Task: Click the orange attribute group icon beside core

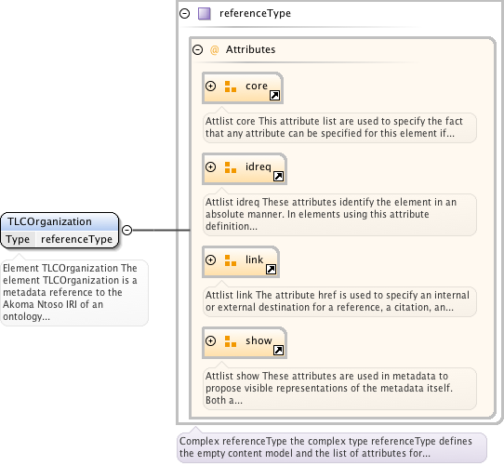Action: 231,87
